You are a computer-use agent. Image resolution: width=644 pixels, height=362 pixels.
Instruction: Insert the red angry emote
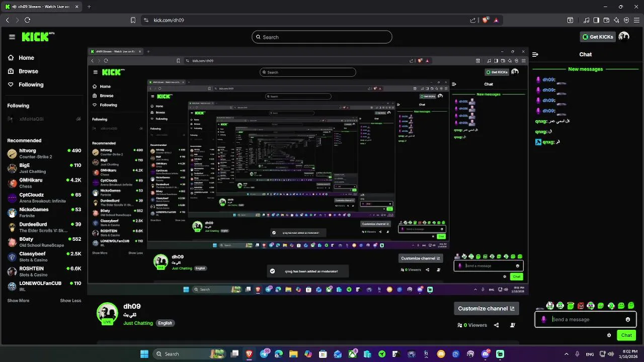[581, 306]
